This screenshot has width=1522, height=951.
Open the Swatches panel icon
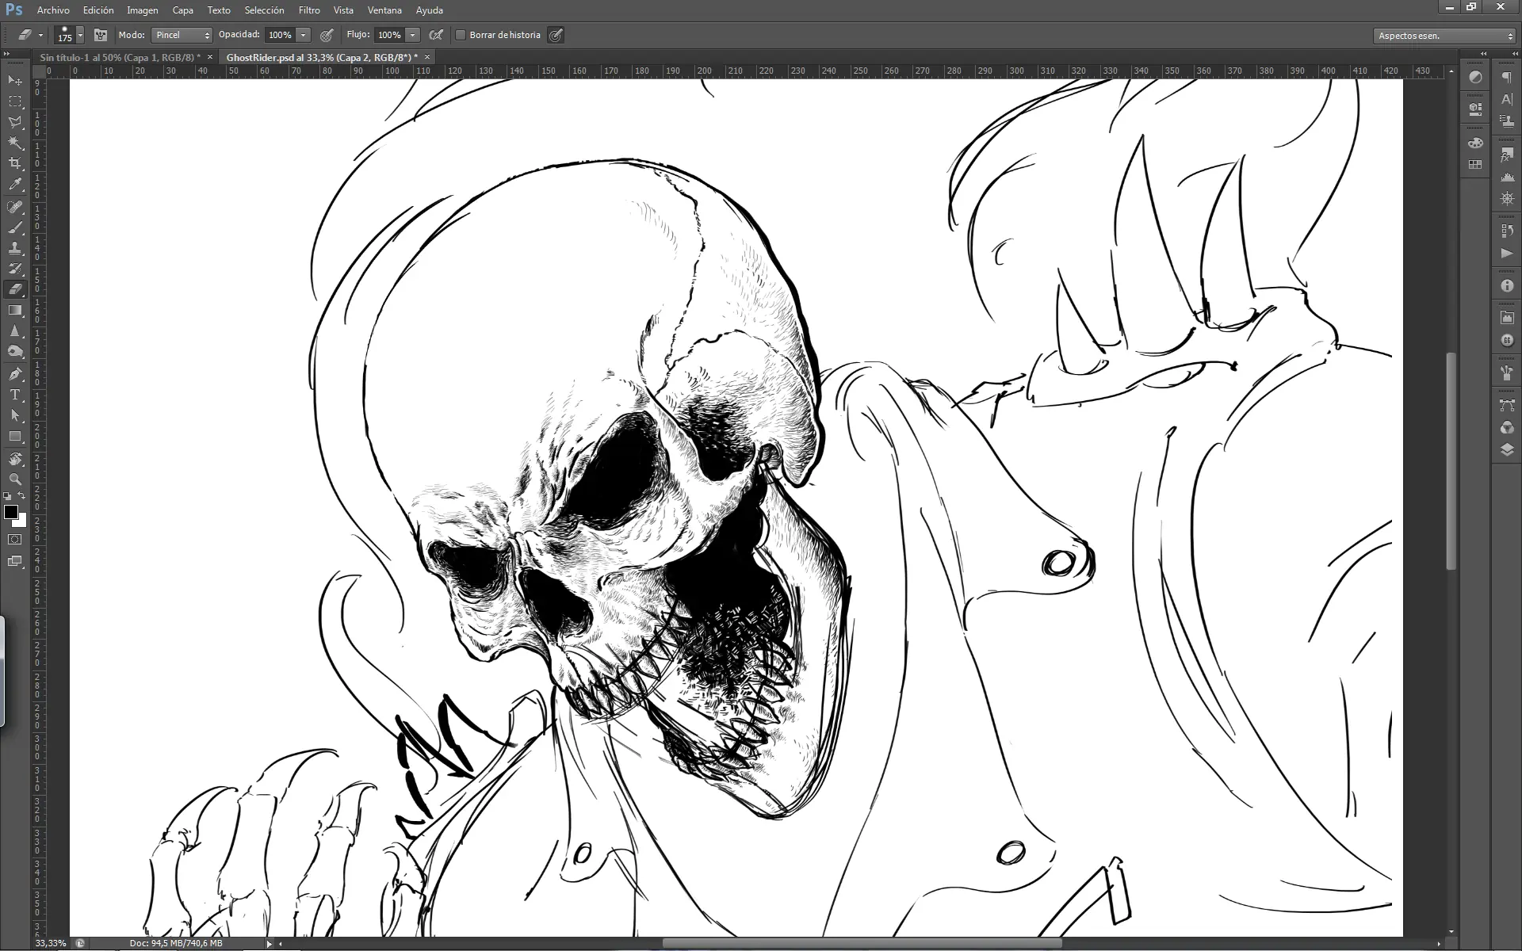pyautogui.click(x=1475, y=164)
